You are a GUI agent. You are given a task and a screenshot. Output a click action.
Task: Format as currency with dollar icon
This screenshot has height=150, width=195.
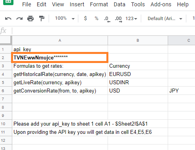85,18
